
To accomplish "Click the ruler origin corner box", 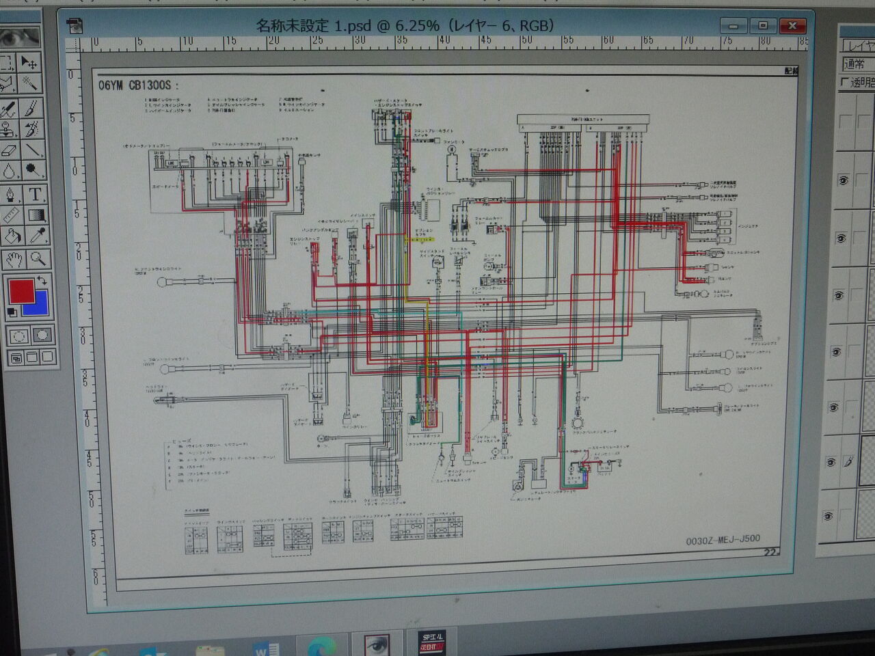I will (x=73, y=45).
